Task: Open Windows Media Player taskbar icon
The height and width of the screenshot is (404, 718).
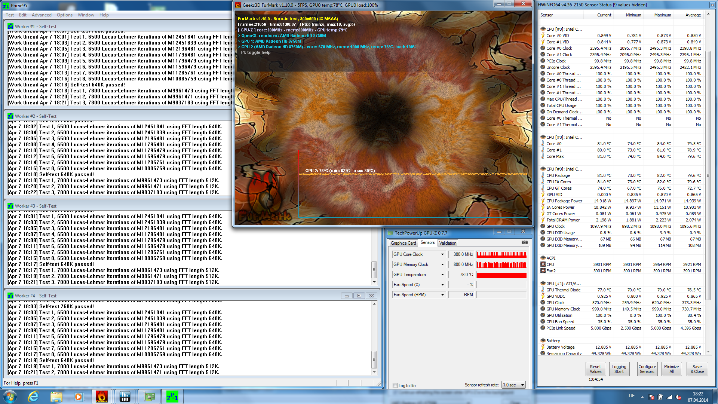Action: point(79,397)
